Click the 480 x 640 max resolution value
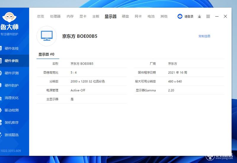Viewport: 237px width, 163px height. (x=175, y=81)
